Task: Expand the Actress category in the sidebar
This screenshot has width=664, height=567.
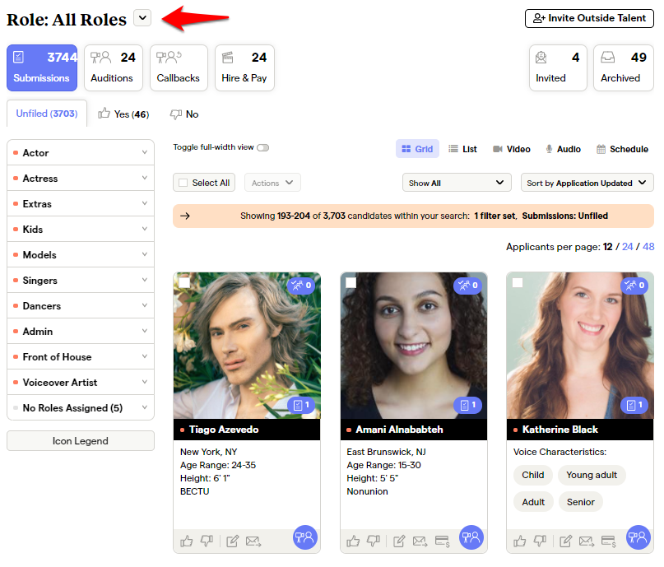Action: [80, 178]
